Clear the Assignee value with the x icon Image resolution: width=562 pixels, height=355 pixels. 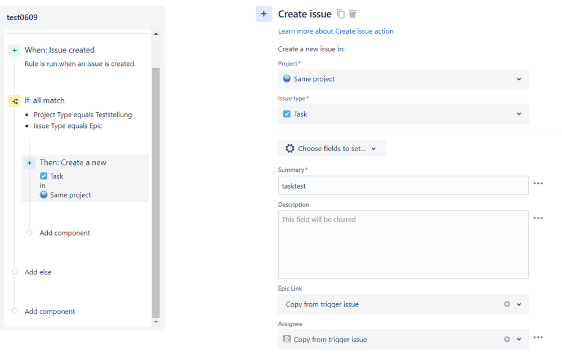click(507, 339)
